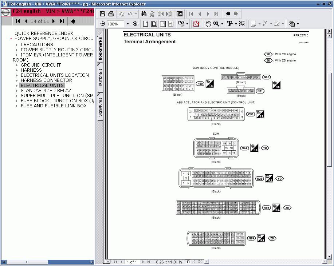
Task: Expand the STANDARDIZED RELAY tree node
Action: [17, 91]
